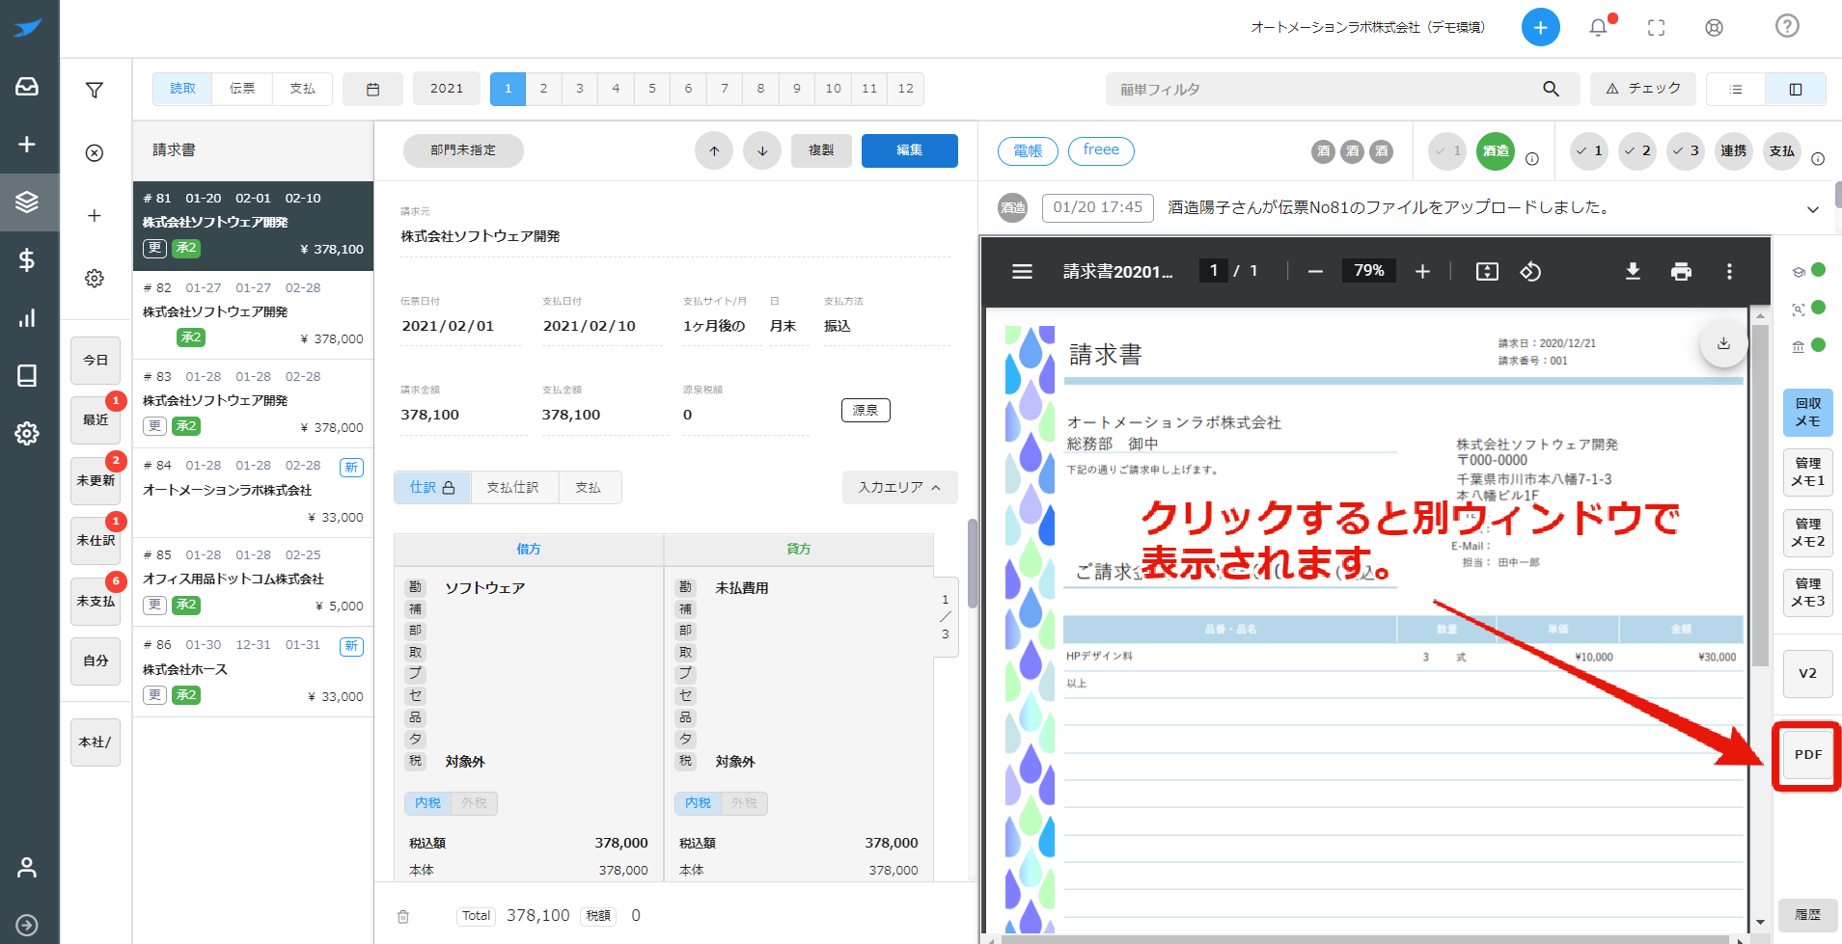Click the PDF viewer print icon
The height and width of the screenshot is (944, 1842).
(1681, 272)
